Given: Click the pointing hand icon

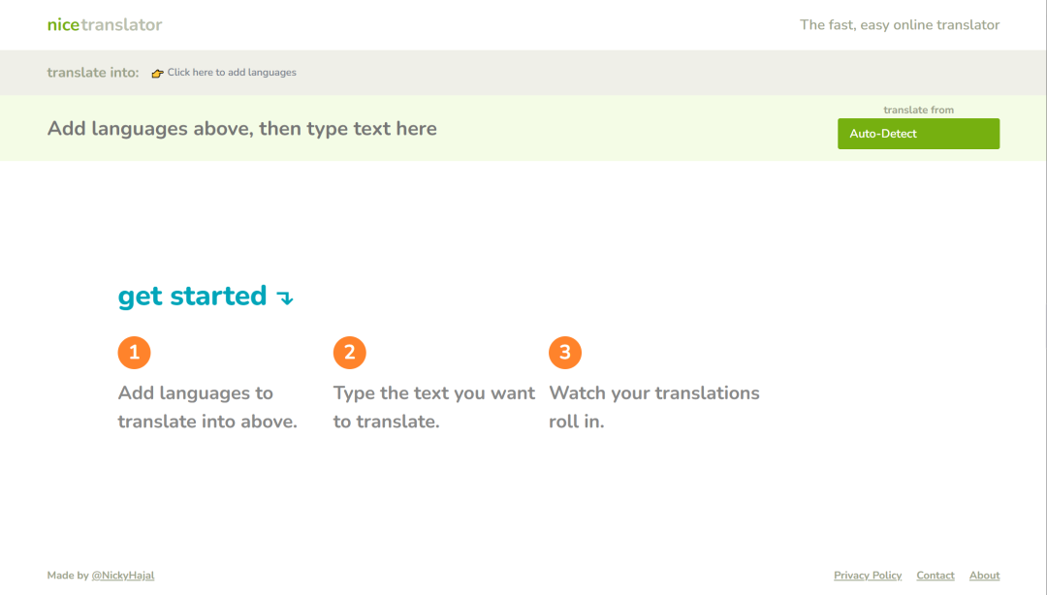Looking at the screenshot, I should pyautogui.click(x=157, y=74).
